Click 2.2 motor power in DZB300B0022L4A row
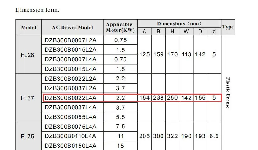The image size is (258, 150). pyautogui.click(x=120, y=98)
